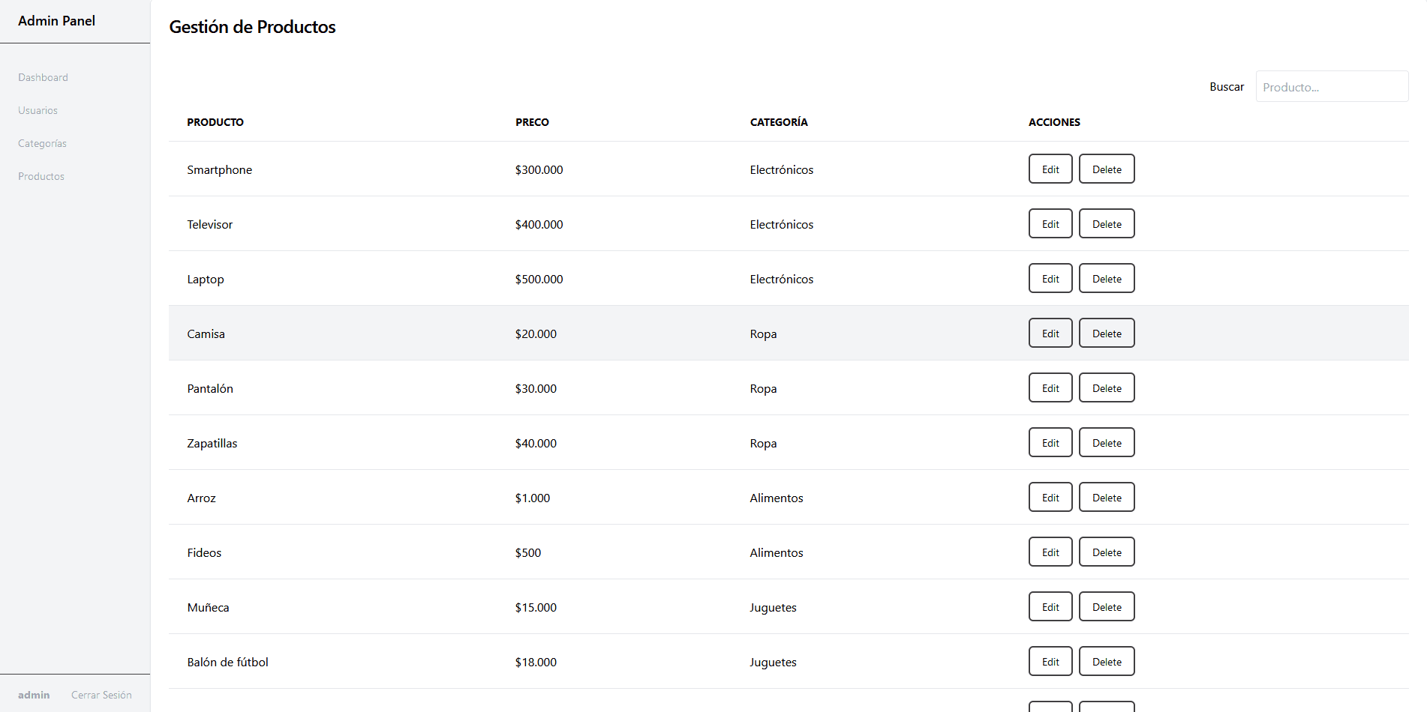Open the Dashboard menu item
Screen dimensions: 1427x712
tap(43, 77)
